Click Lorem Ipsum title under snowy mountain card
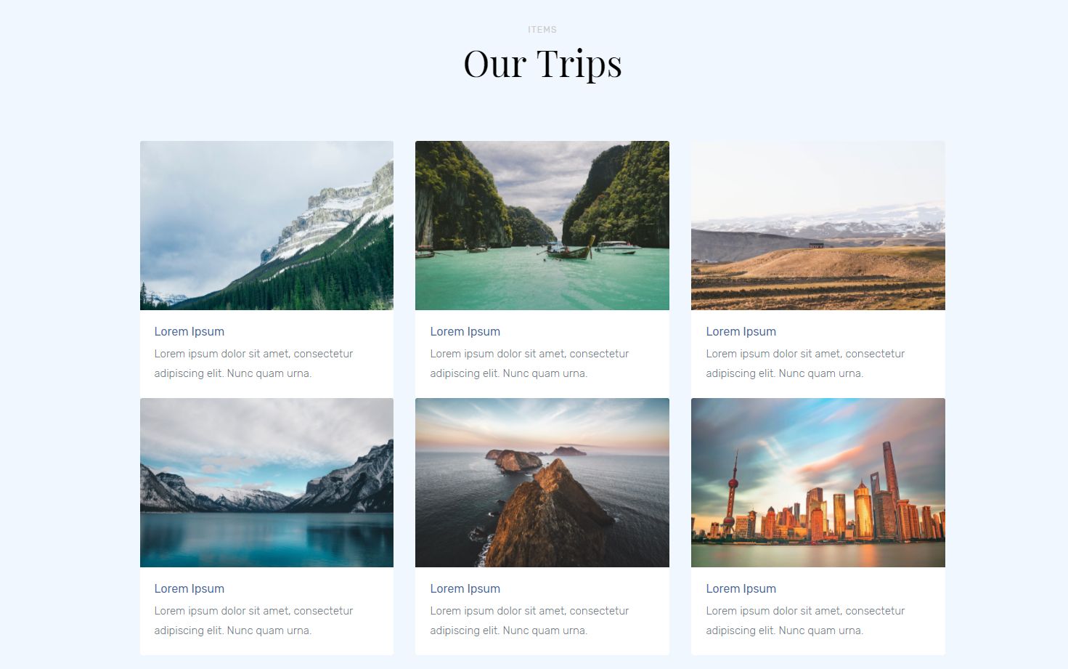Image resolution: width=1068 pixels, height=669 pixels. click(189, 331)
